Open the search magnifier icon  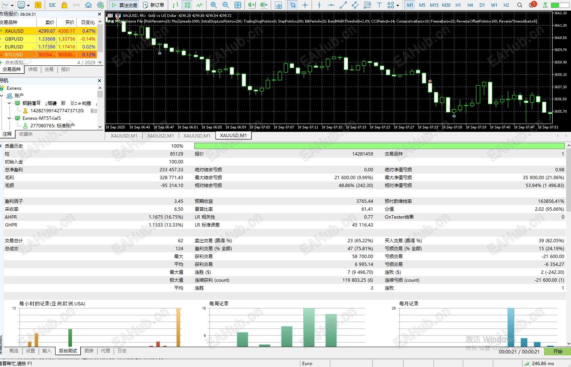click(x=520, y=5)
